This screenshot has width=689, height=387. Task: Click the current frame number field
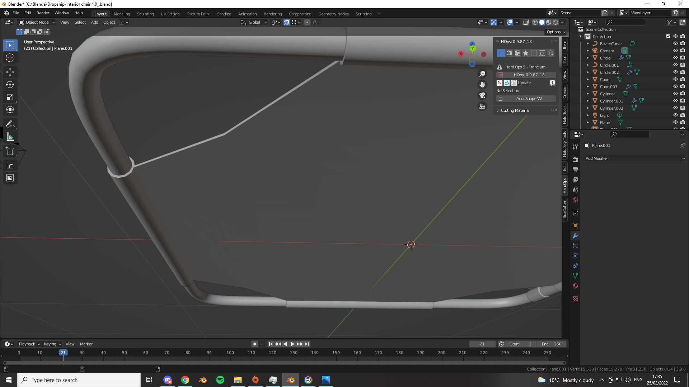(x=482, y=344)
